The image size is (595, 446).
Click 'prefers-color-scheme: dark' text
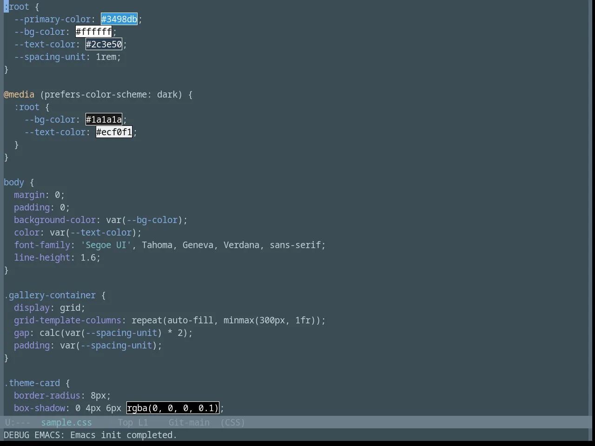pyautogui.click(x=111, y=94)
